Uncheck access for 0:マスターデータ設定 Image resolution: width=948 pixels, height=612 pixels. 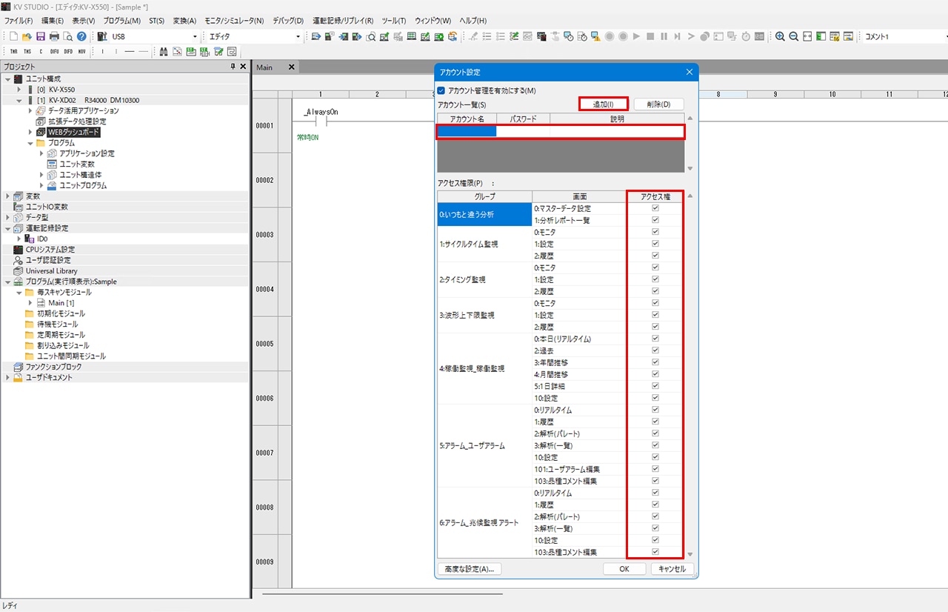tap(655, 209)
